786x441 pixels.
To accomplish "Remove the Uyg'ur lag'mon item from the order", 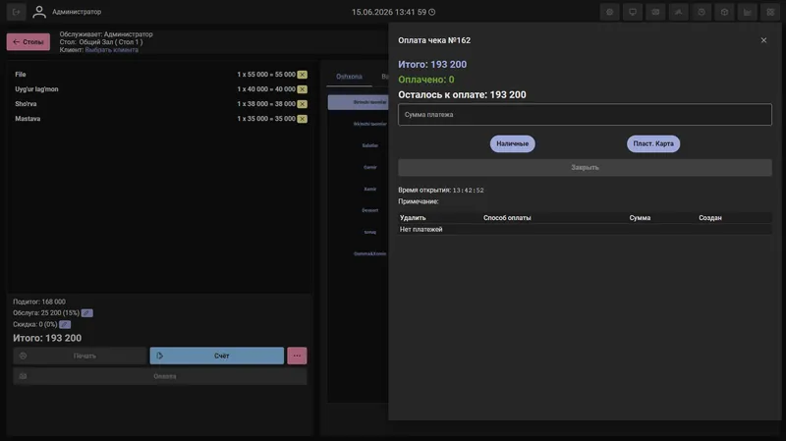I will (x=302, y=89).
